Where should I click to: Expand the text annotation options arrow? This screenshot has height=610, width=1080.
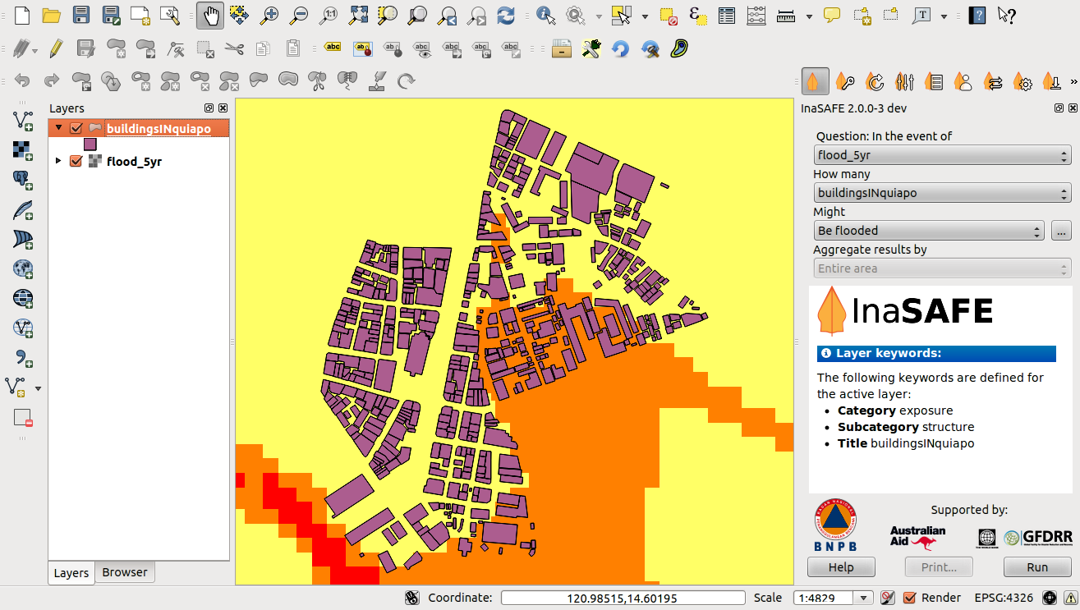pos(944,16)
